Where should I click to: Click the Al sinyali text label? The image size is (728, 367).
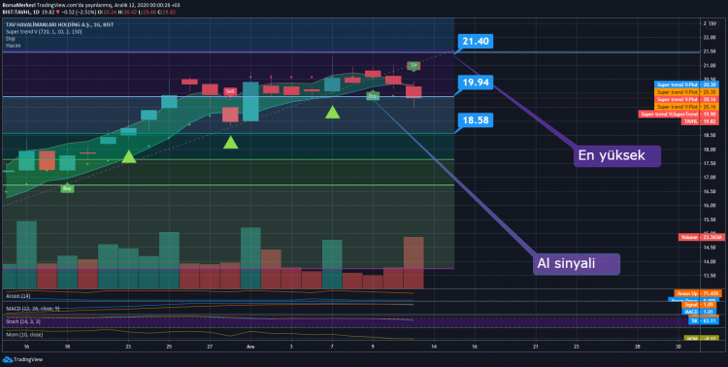(577, 264)
